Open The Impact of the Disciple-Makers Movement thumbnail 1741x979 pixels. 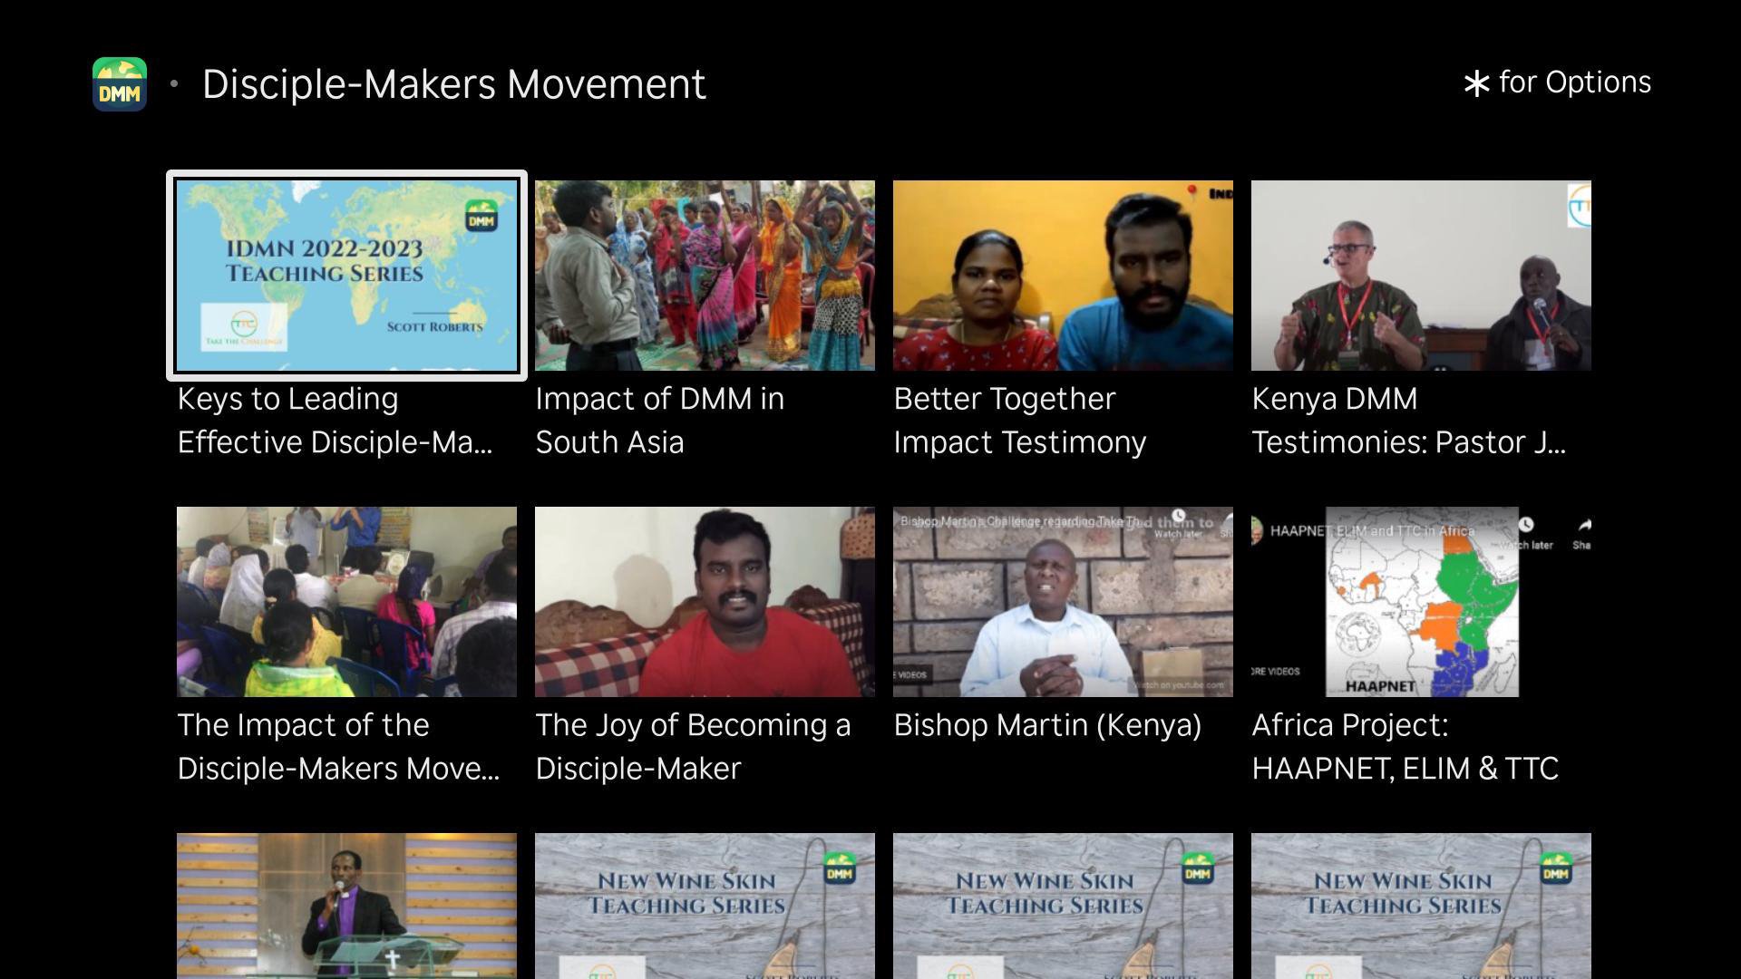click(x=346, y=602)
